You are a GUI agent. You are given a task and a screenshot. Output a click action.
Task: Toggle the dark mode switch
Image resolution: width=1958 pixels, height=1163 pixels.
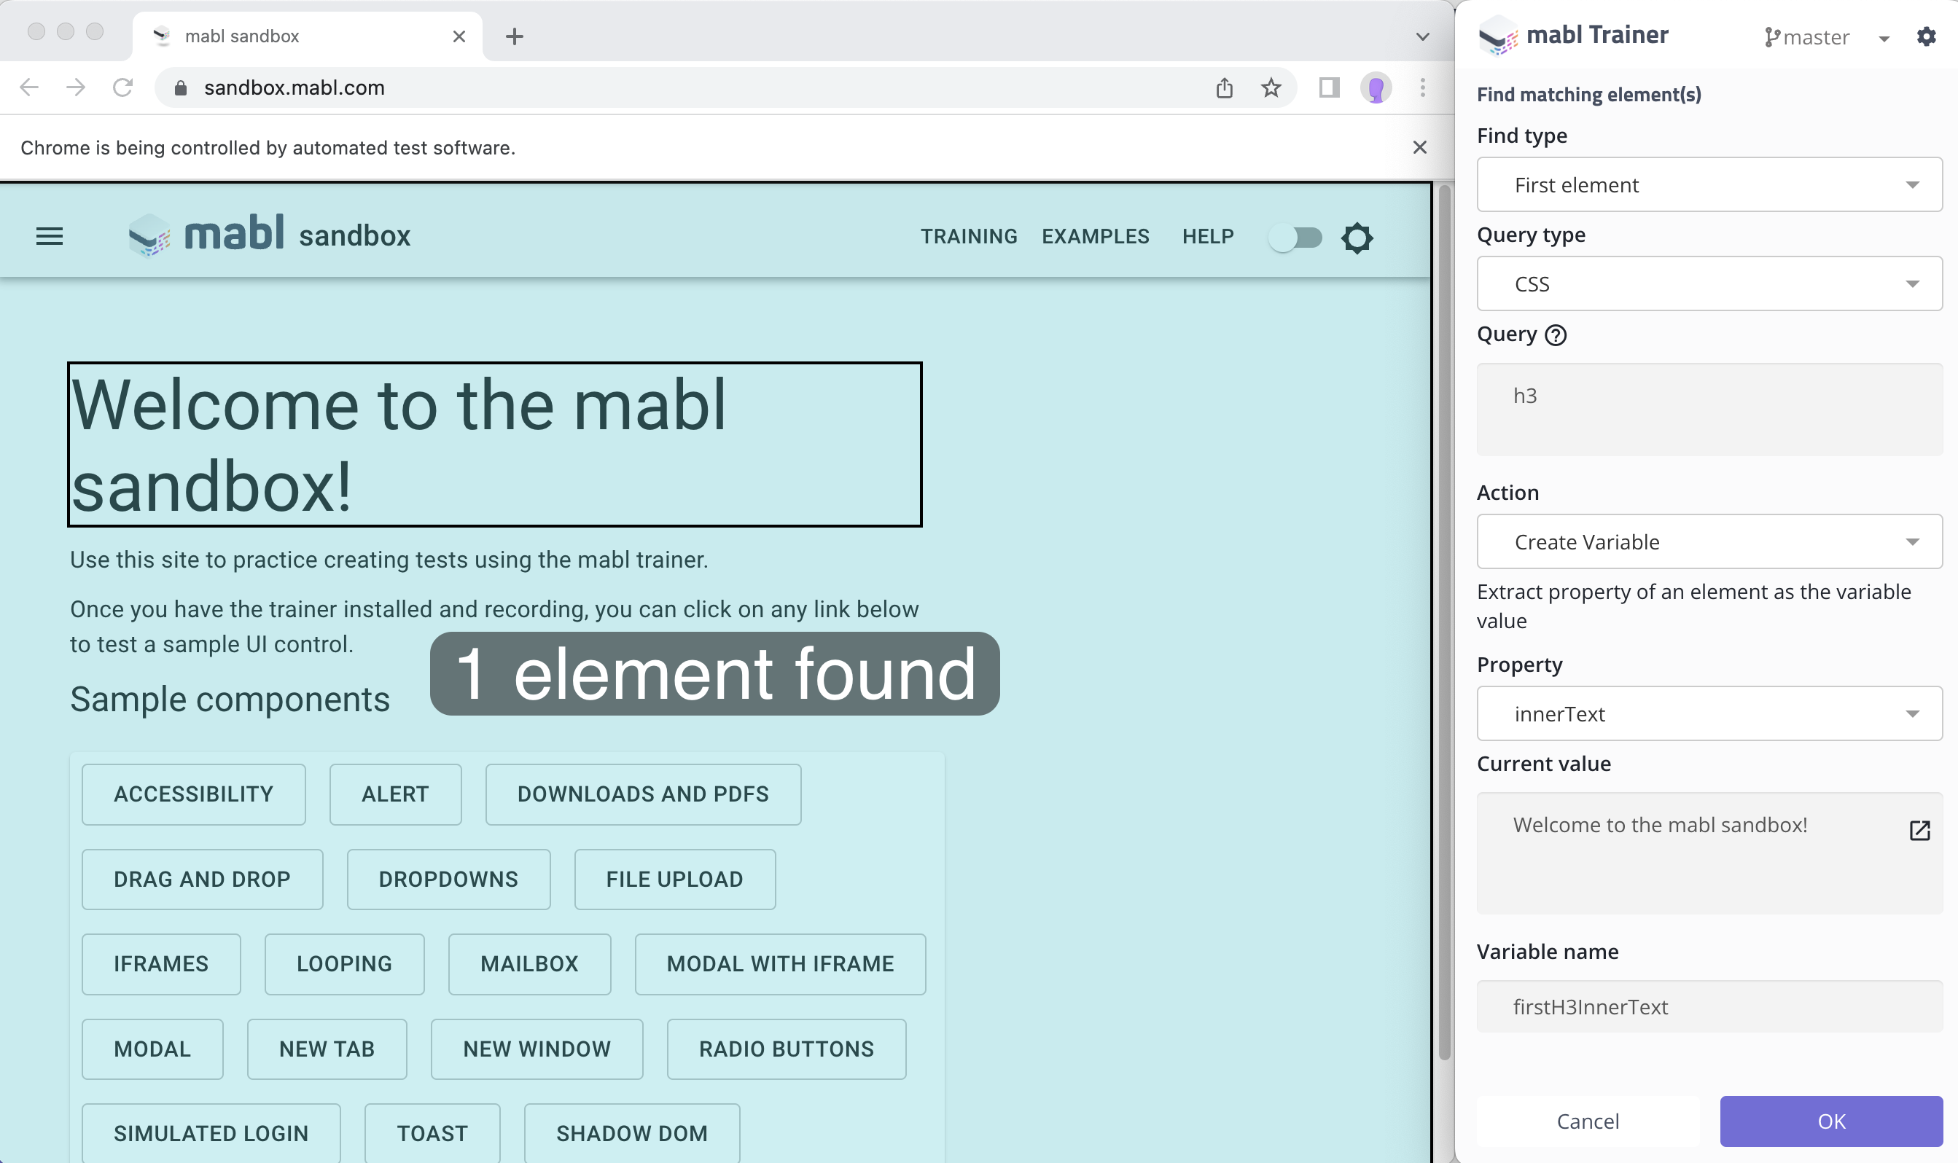(x=1295, y=238)
